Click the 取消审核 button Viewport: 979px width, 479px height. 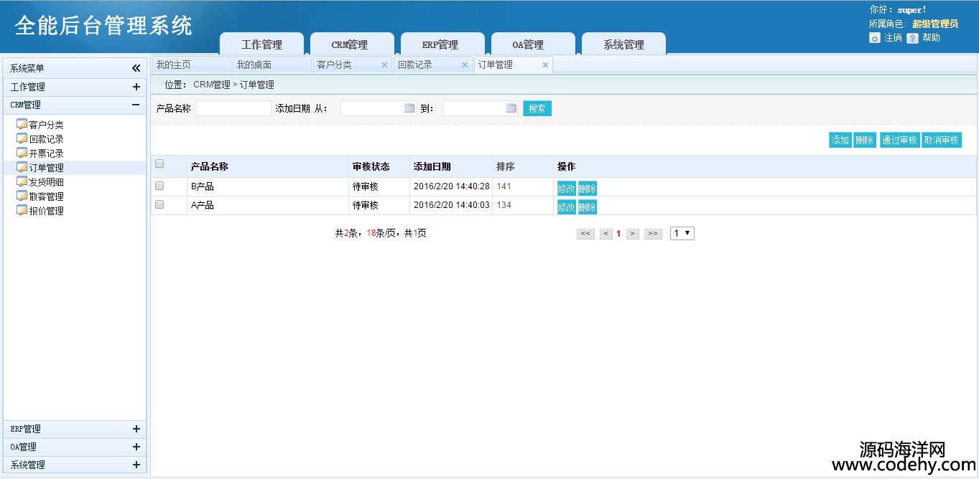[941, 140]
